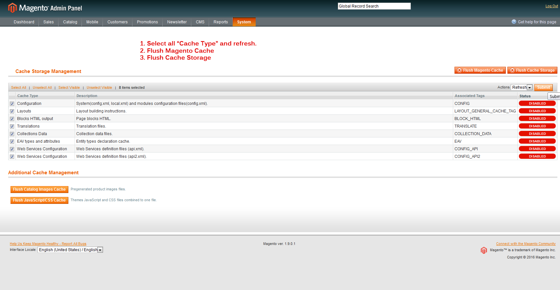The image size is (560, 290).
Task: Open the Mobile menu
Action: [x=92, y=22]
